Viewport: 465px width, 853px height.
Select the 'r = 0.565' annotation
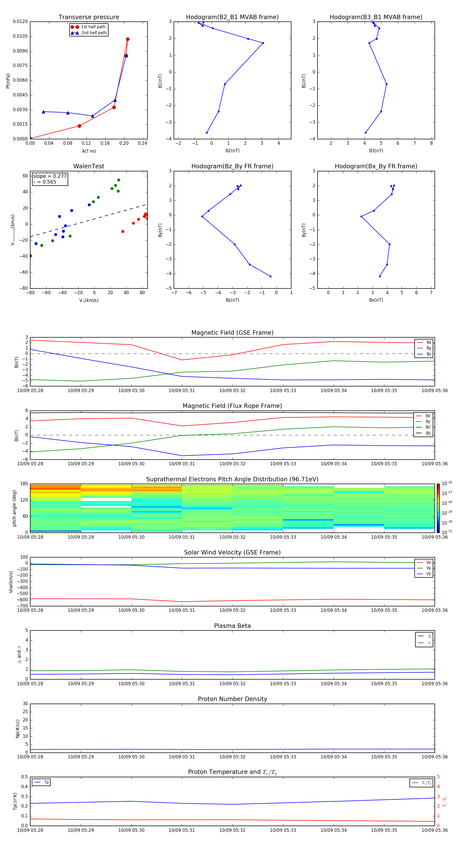coord(45,182)
